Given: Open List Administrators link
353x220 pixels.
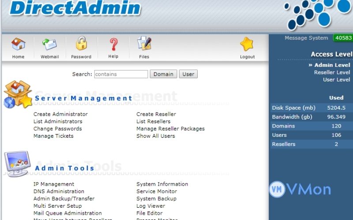Looking at the screenshot, I should [x=58, y=121].
